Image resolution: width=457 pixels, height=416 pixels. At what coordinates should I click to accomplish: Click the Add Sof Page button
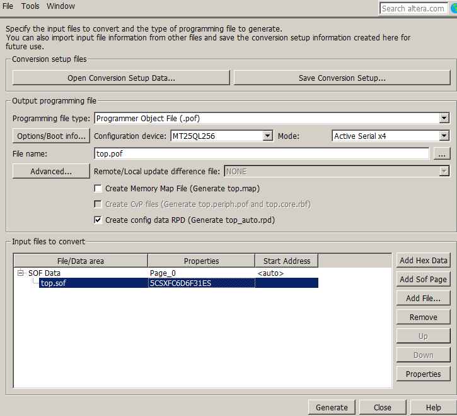(x=423, y=279)
